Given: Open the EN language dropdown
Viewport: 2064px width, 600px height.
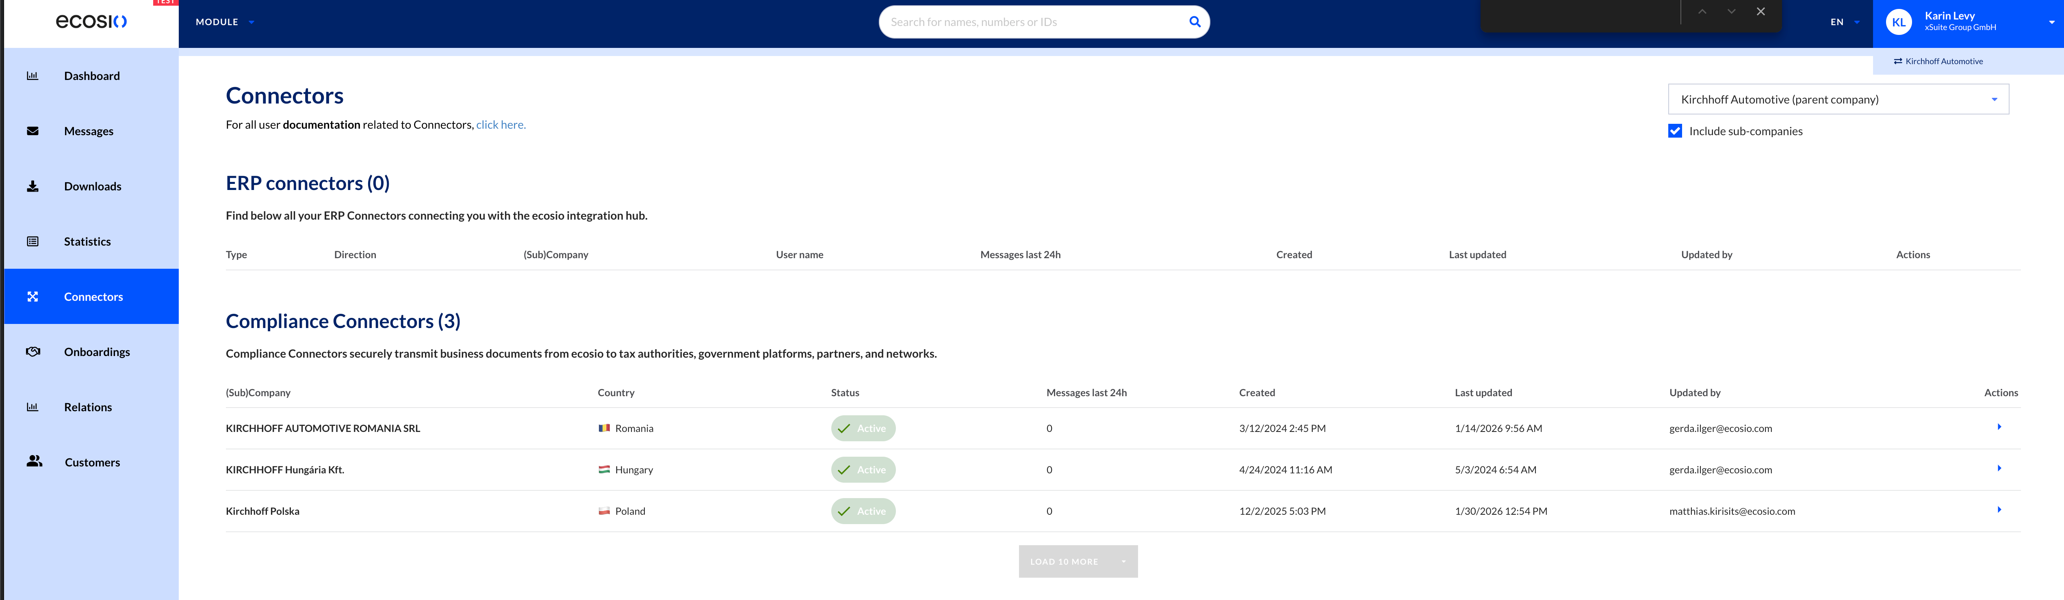Looking at the screenshot, I should click(x=1845, y=22).
